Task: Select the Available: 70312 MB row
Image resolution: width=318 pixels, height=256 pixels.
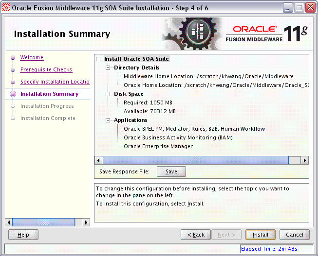Action: coord(150,112)
